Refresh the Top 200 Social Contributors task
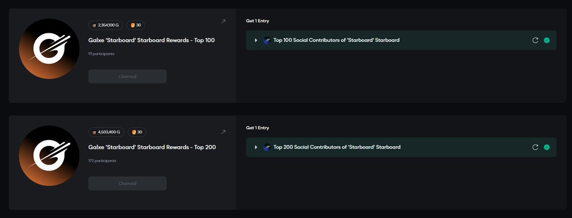 tap(535, 147)
